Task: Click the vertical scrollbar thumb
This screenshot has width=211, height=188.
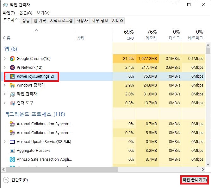Action: [208, 51]
